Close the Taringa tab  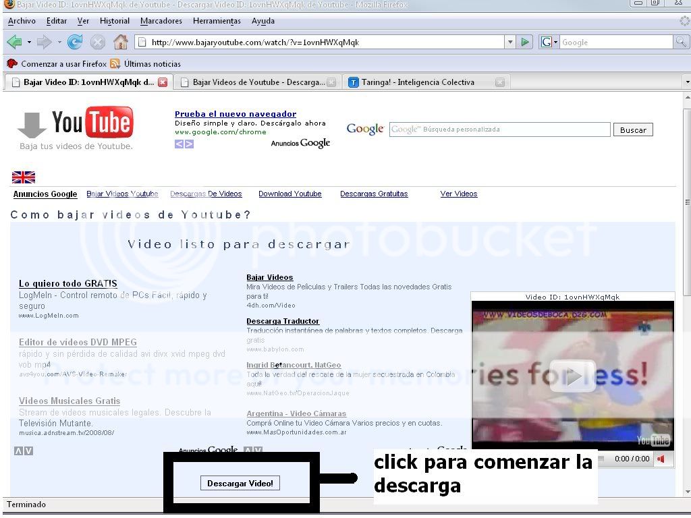(500, 82)
